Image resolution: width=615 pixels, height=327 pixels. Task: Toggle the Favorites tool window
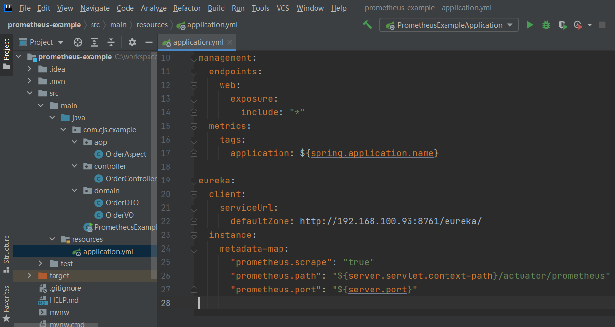[x=6, y=303]
